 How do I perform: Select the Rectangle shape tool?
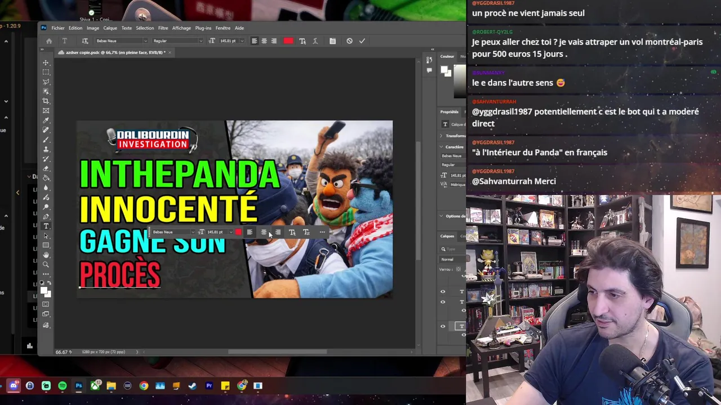[x=46, y=245]
